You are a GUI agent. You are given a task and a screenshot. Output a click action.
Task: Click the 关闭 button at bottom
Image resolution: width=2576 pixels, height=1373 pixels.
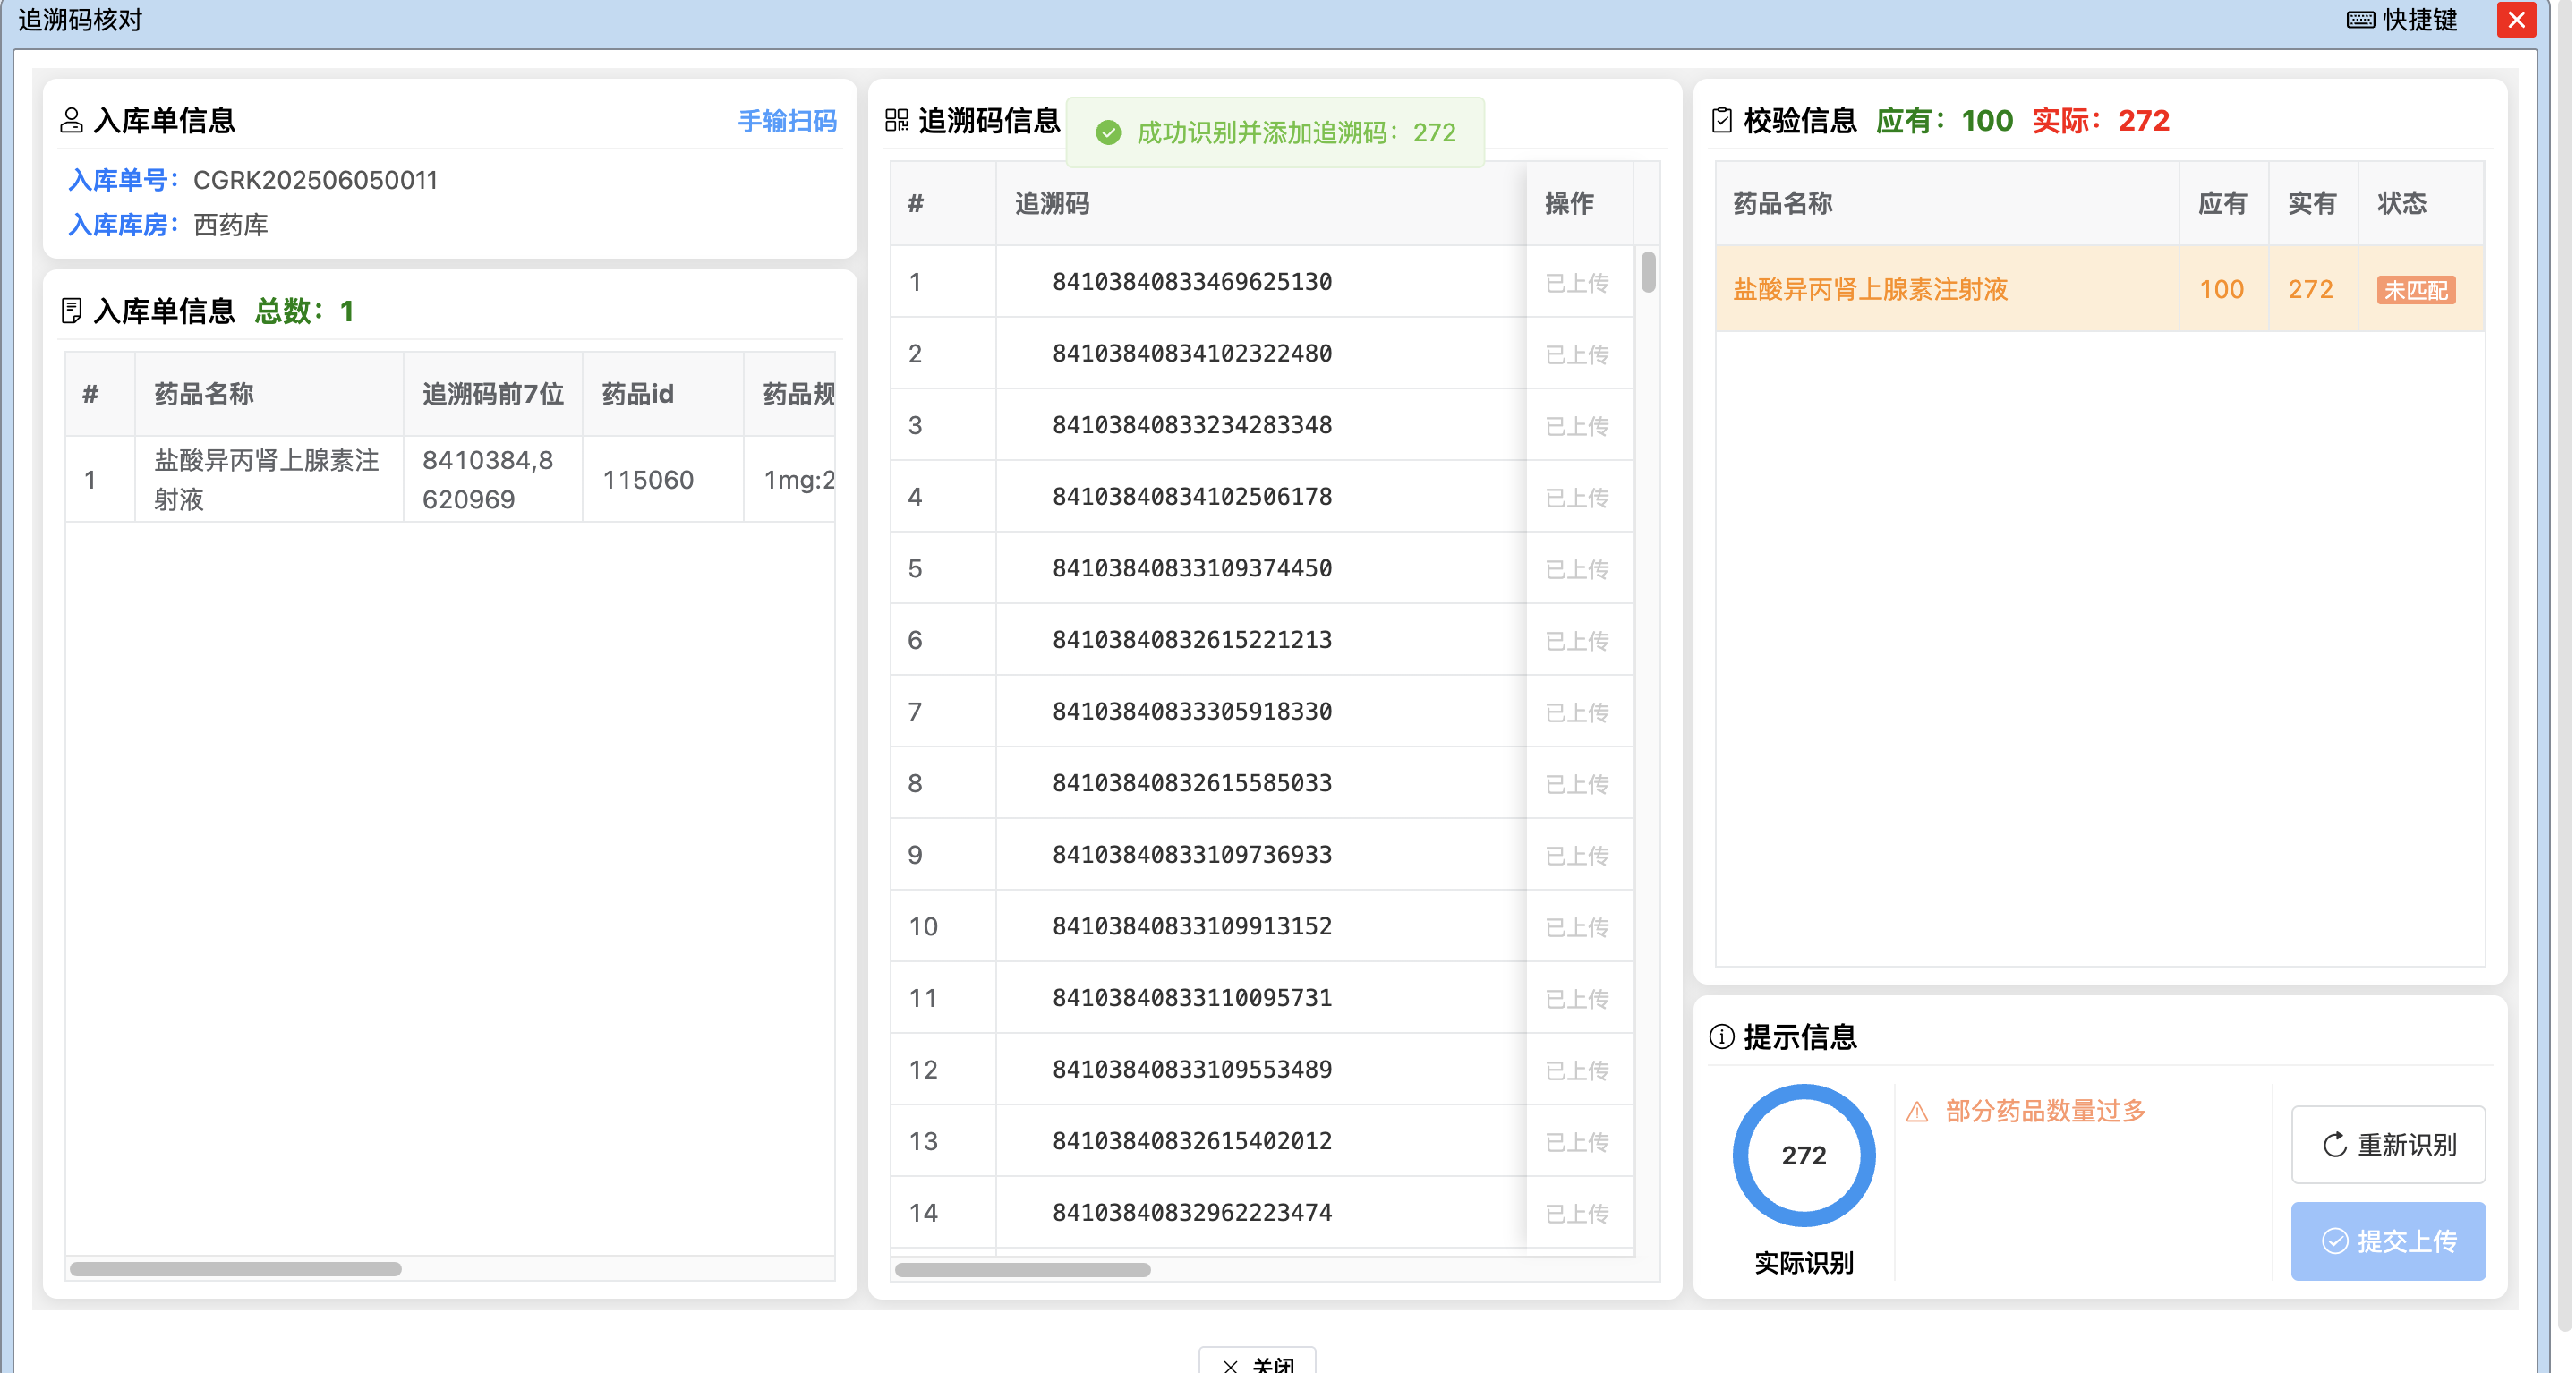(1257, 1364)
